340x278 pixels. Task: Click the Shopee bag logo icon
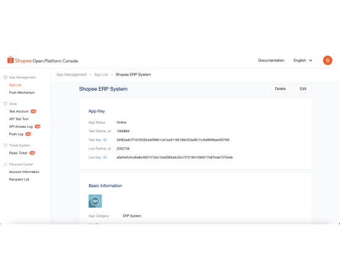point(11,60)
